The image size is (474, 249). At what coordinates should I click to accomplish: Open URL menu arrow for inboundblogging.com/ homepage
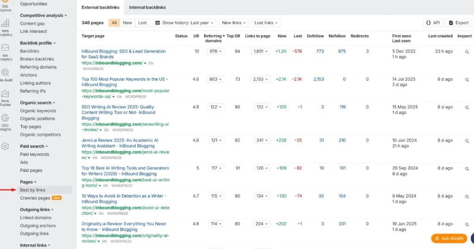click(145, 63)
